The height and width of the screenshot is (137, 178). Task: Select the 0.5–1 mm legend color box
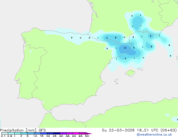[x=11, y=133]
